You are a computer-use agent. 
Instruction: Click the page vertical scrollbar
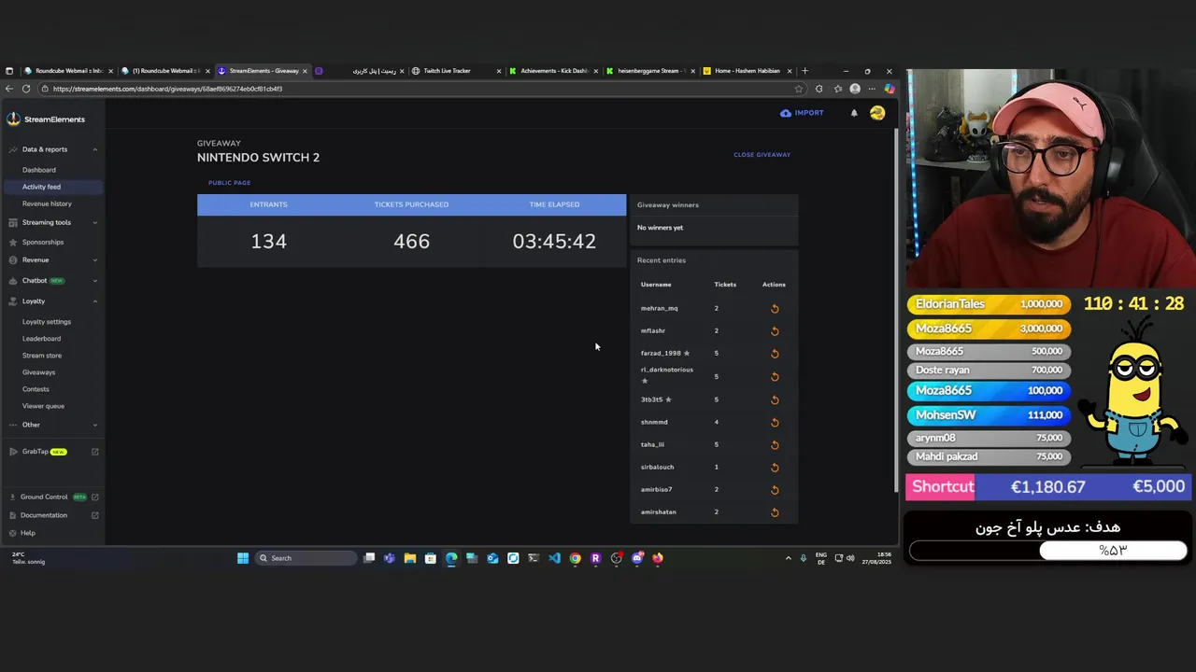click(x=896, y=308)
